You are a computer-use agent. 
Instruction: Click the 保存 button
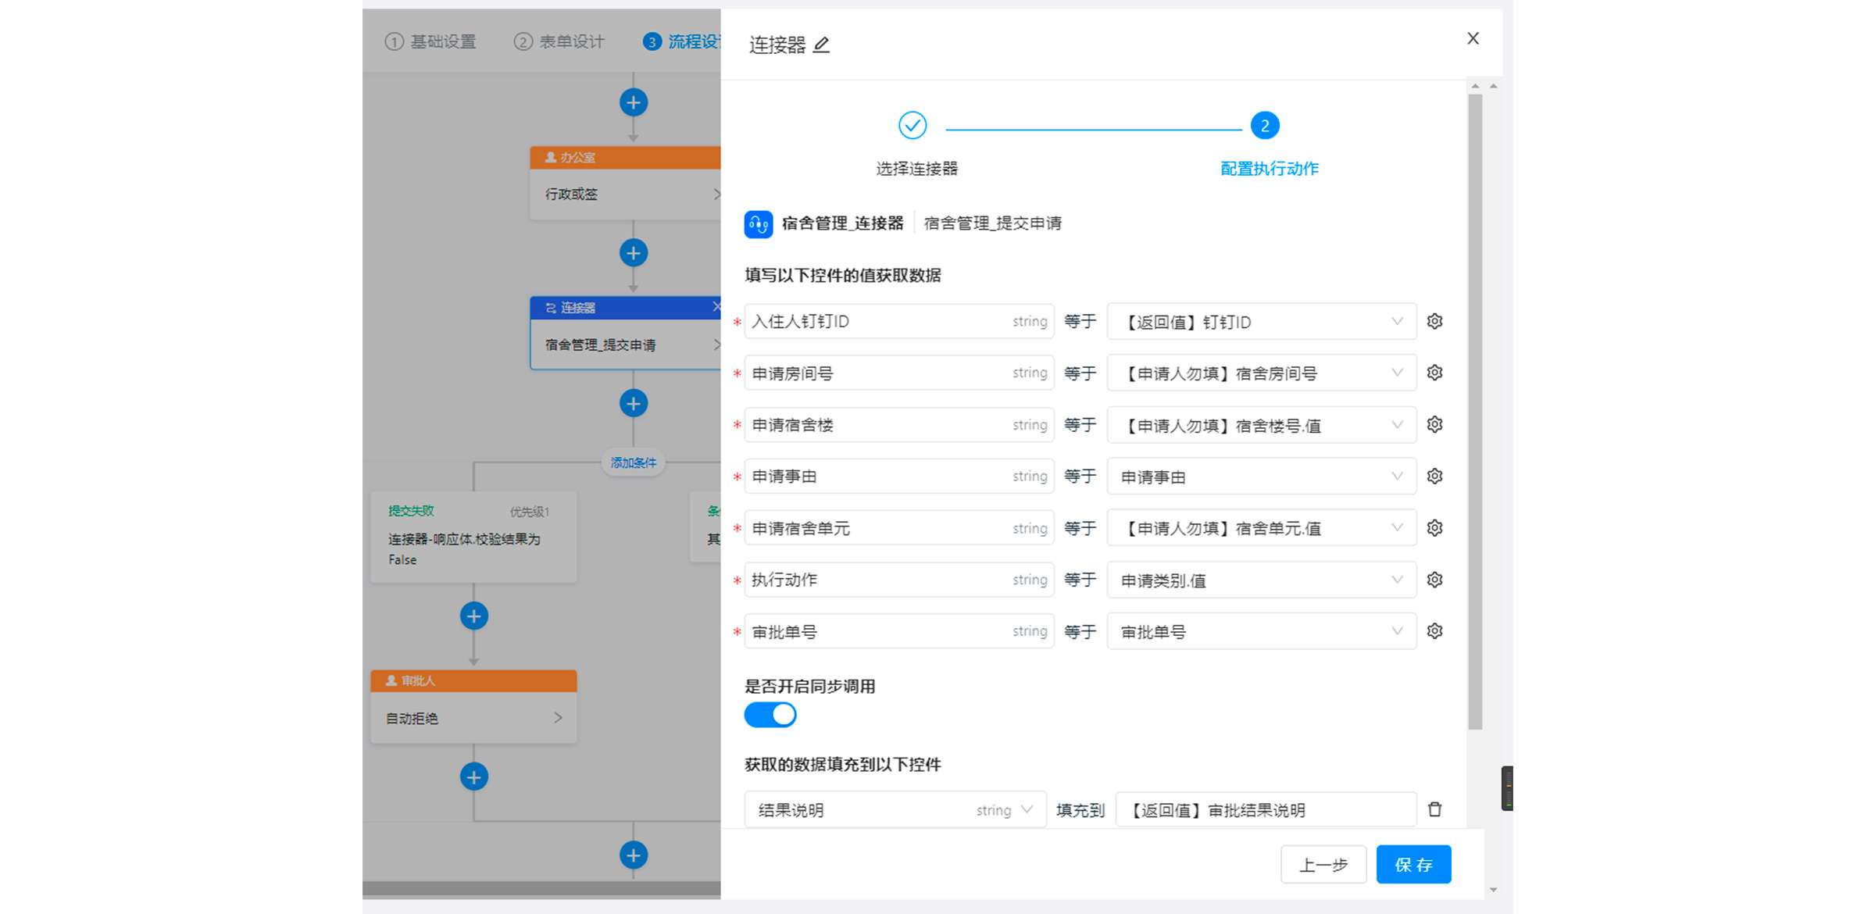(x=1413, y=864)
